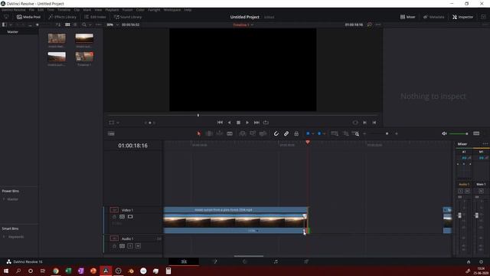Open the Sound Library panel
Viewport: 490px width, 276px height.
tap(128, 17)
